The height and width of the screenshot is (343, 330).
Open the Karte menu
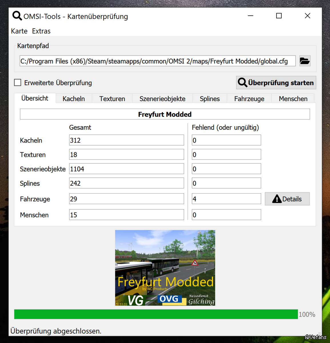point(19,31)
